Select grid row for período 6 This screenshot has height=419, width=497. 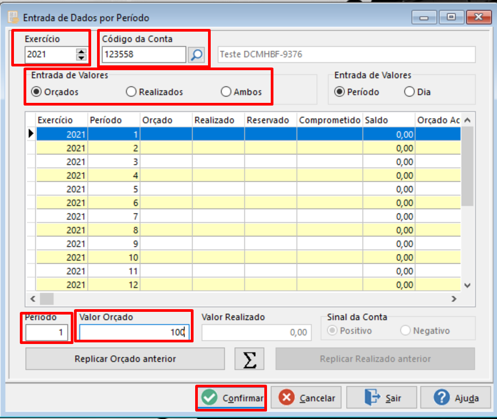coord(248,203)
